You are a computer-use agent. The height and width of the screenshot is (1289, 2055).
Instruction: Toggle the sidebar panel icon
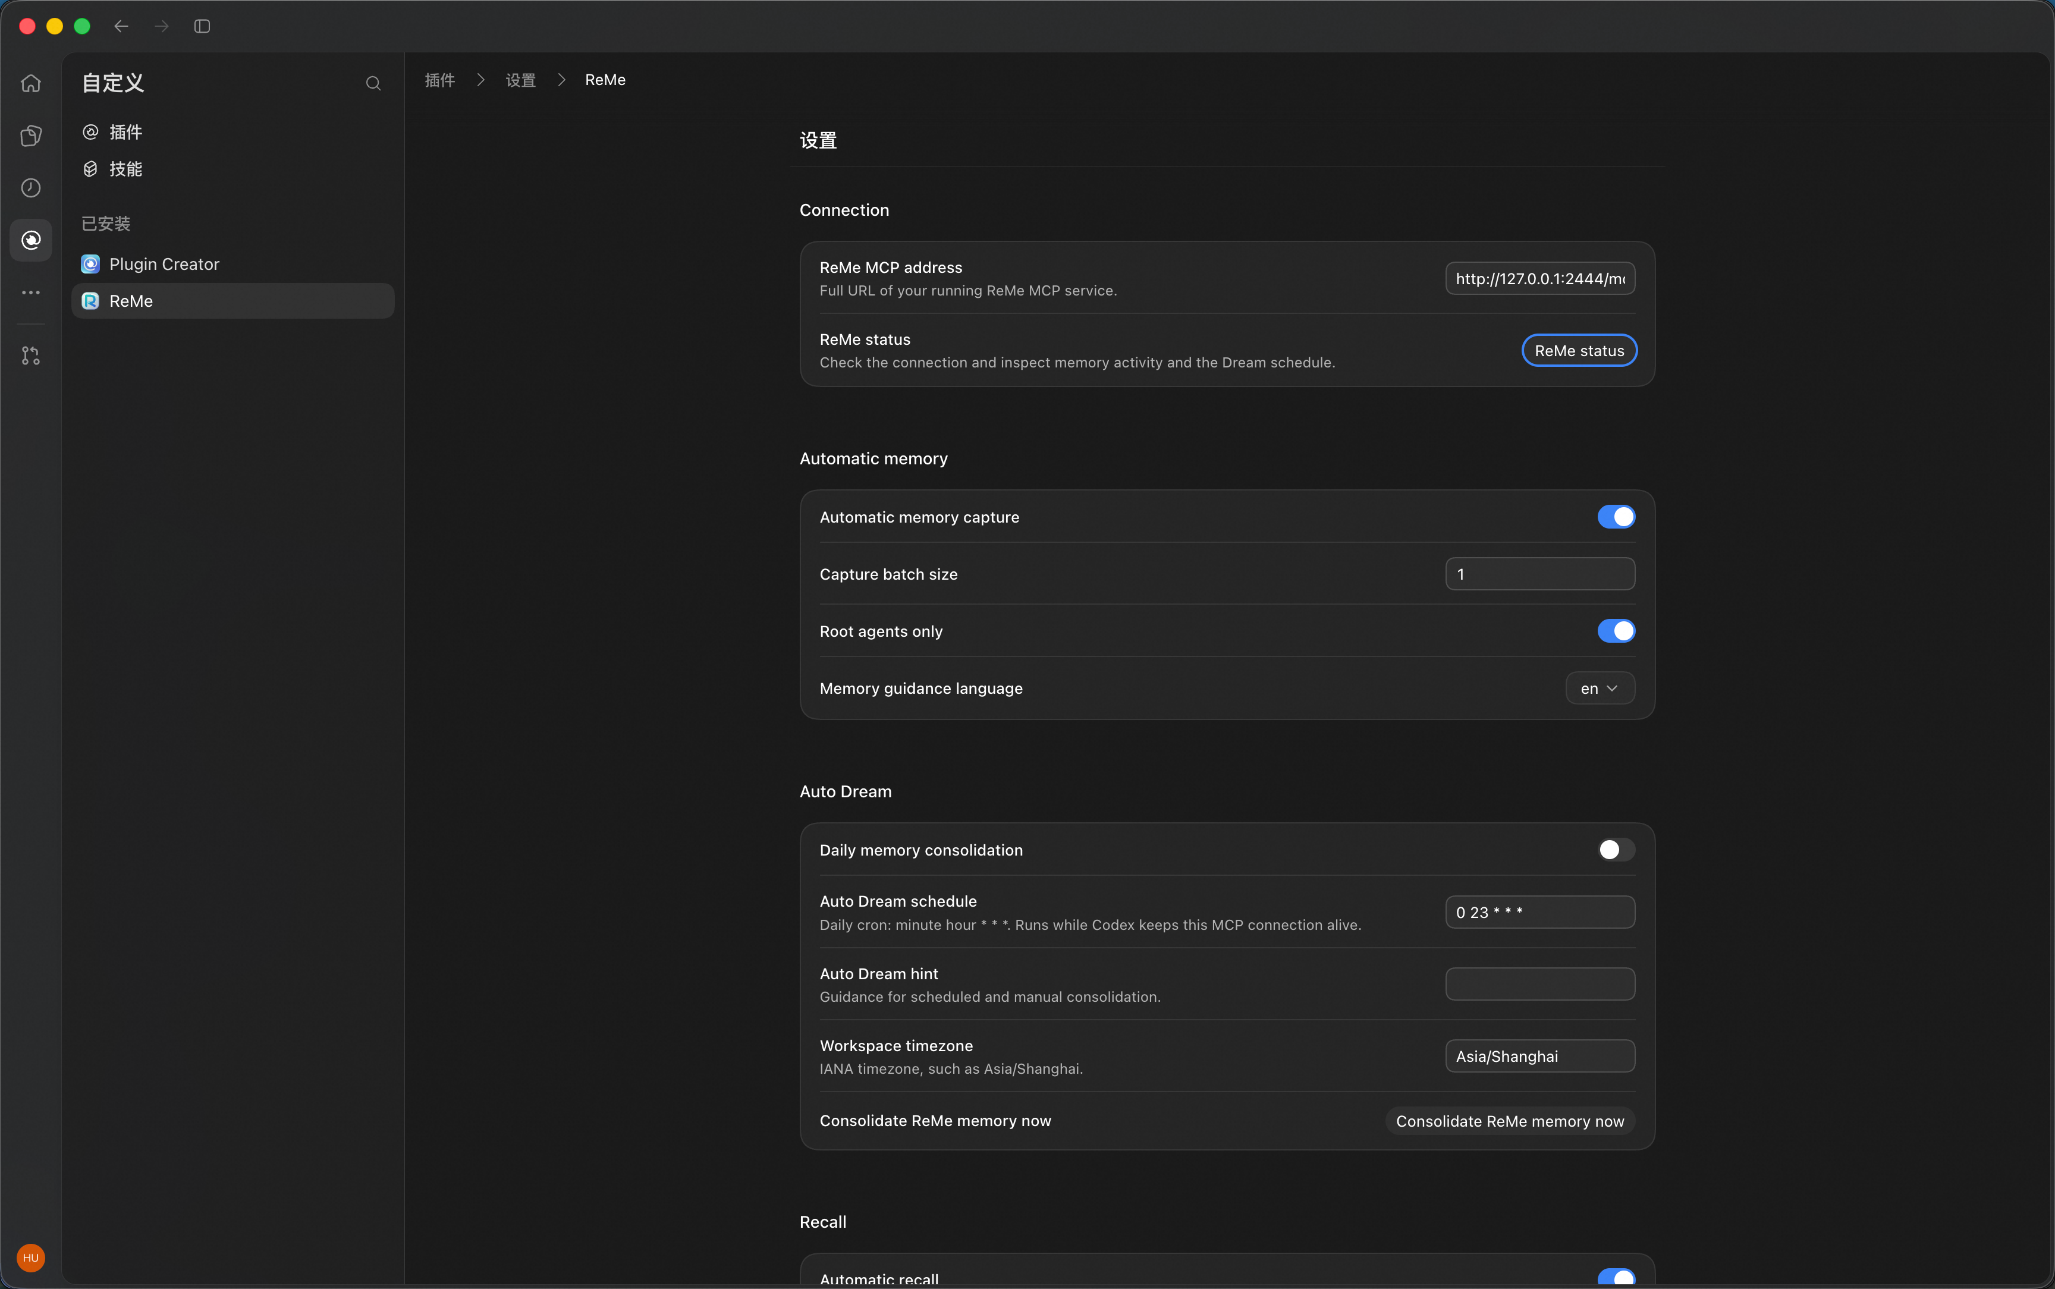point(202,26)
